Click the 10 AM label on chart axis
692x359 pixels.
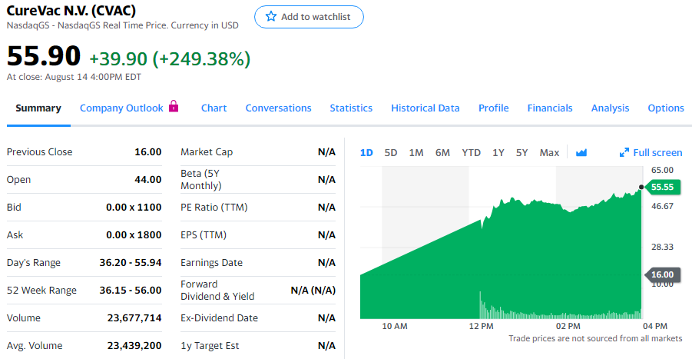[395, 326]
